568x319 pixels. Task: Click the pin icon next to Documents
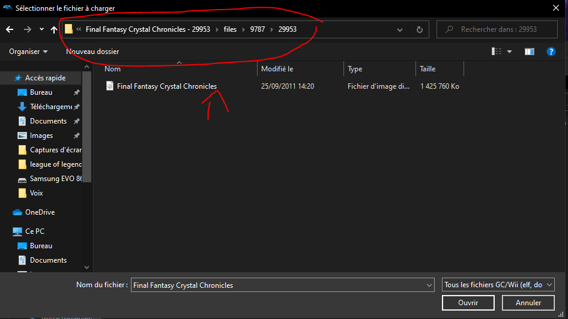76,122
